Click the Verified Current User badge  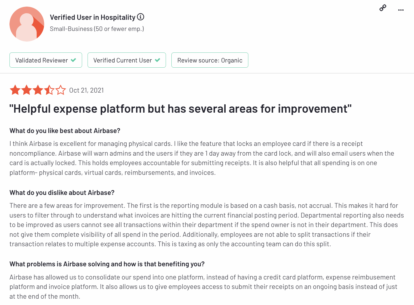pyautogui.click(x=127, y=60)
